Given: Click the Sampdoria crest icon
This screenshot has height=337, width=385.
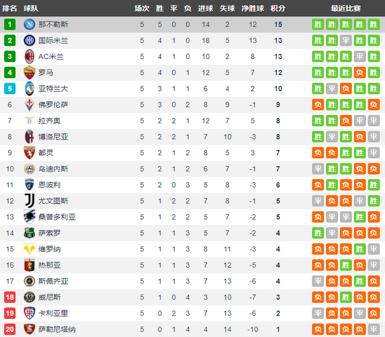Looking at the screenshot, I should click(29, 217).
